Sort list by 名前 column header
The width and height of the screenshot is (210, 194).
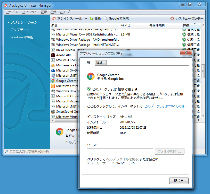[85, 26]
